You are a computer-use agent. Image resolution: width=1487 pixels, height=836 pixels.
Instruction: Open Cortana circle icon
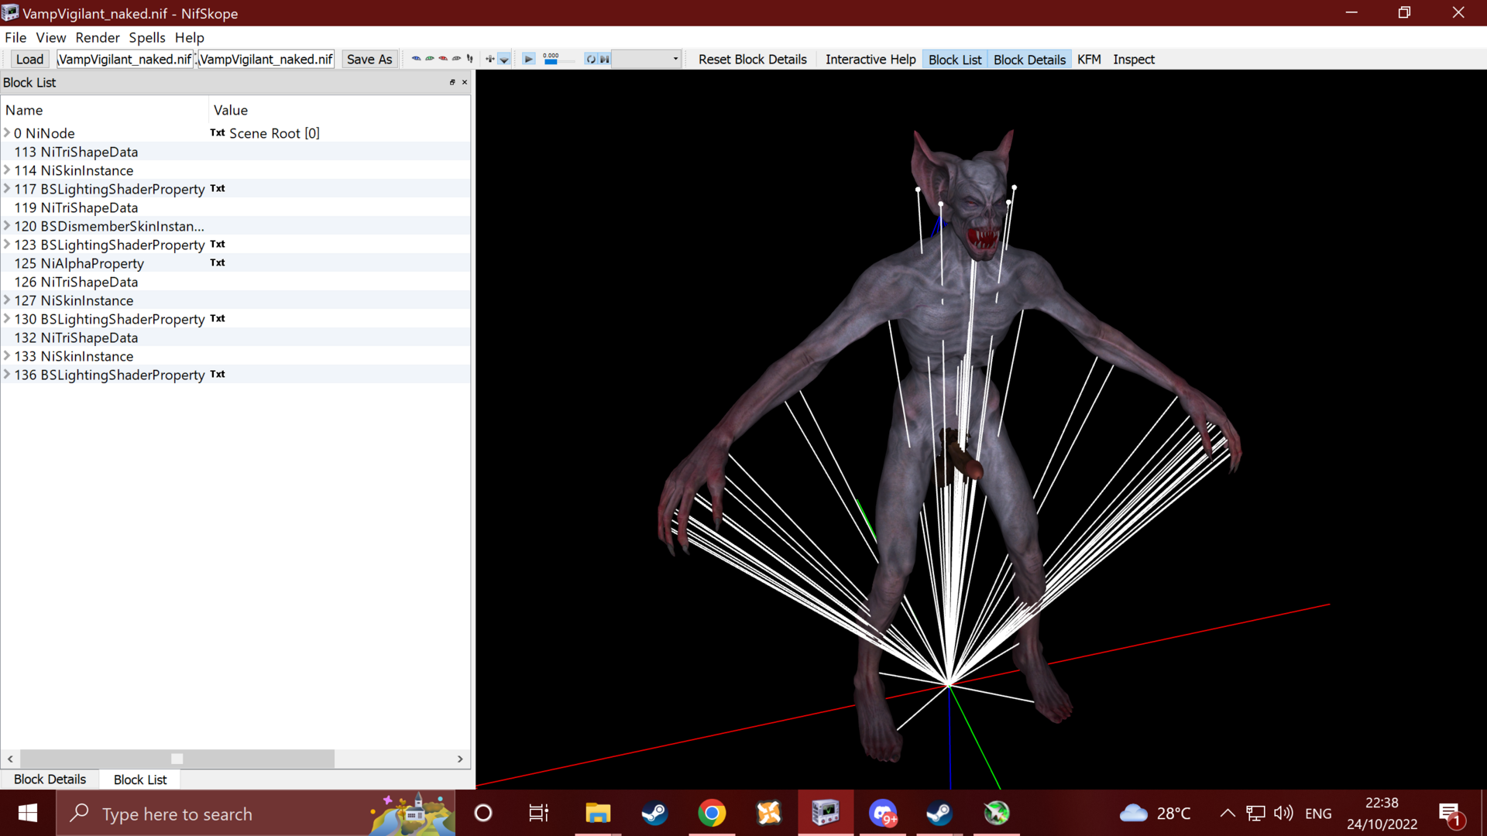coord(483,813)
